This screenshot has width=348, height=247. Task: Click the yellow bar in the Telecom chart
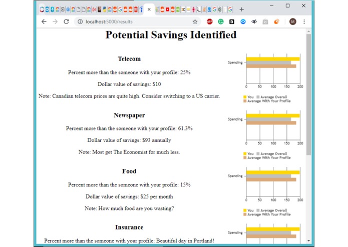coord(273,59)
